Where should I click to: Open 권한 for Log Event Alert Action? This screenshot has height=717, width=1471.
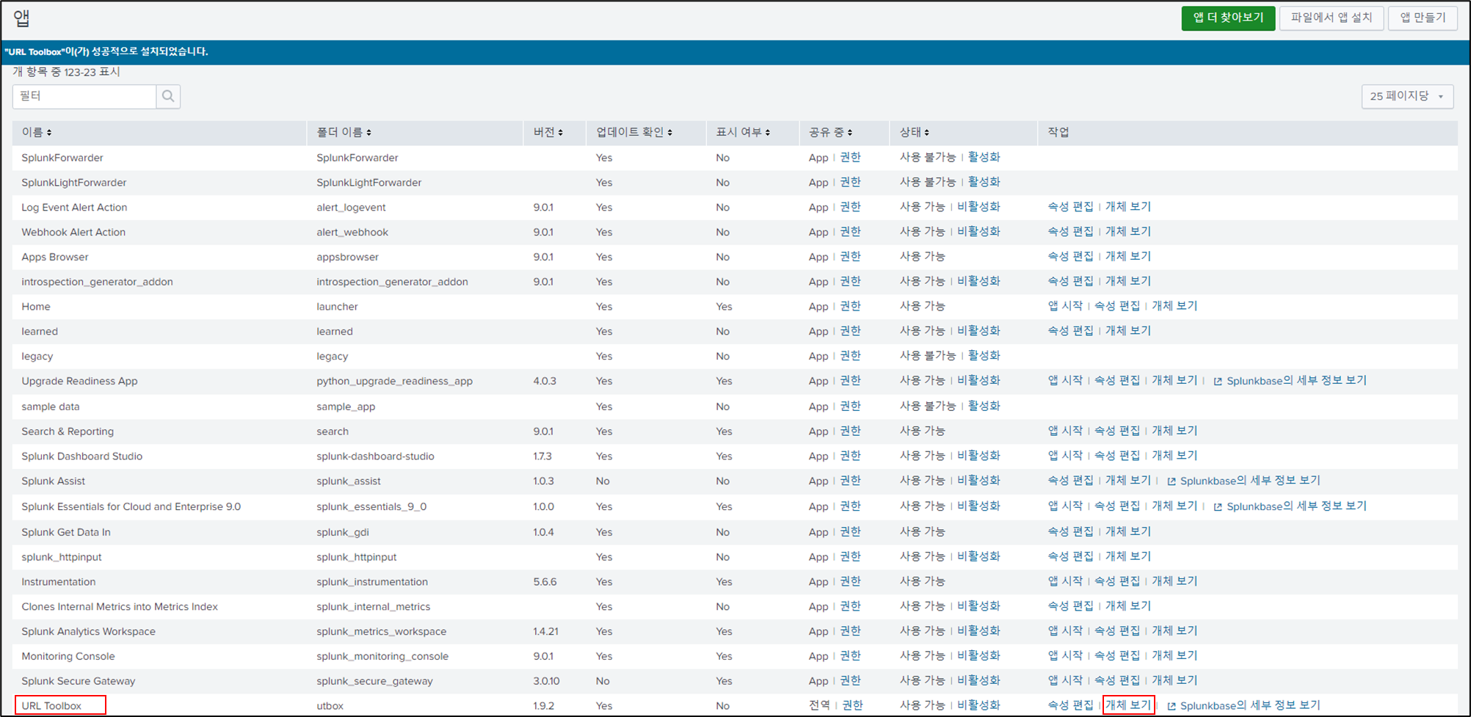click(x=850, y=207)
